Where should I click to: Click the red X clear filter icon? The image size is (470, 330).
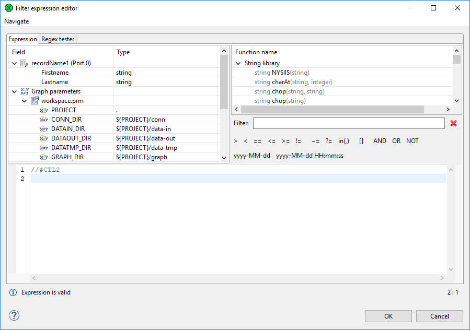point(453,123)
